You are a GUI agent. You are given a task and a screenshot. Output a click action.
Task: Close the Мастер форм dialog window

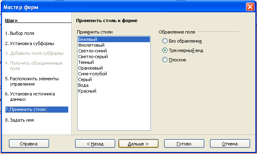point(250,7)
